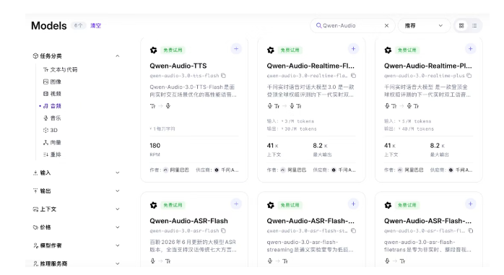
Task: Copy qwen-audio-3.0-asr-flash-fi... model ID
Action: click(x=471, y=231)
